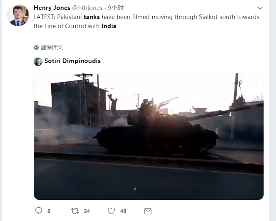The width and height of the screenshot is (276, 221).
Task: Play the tank video thumbnail
Action: [149, 136]
